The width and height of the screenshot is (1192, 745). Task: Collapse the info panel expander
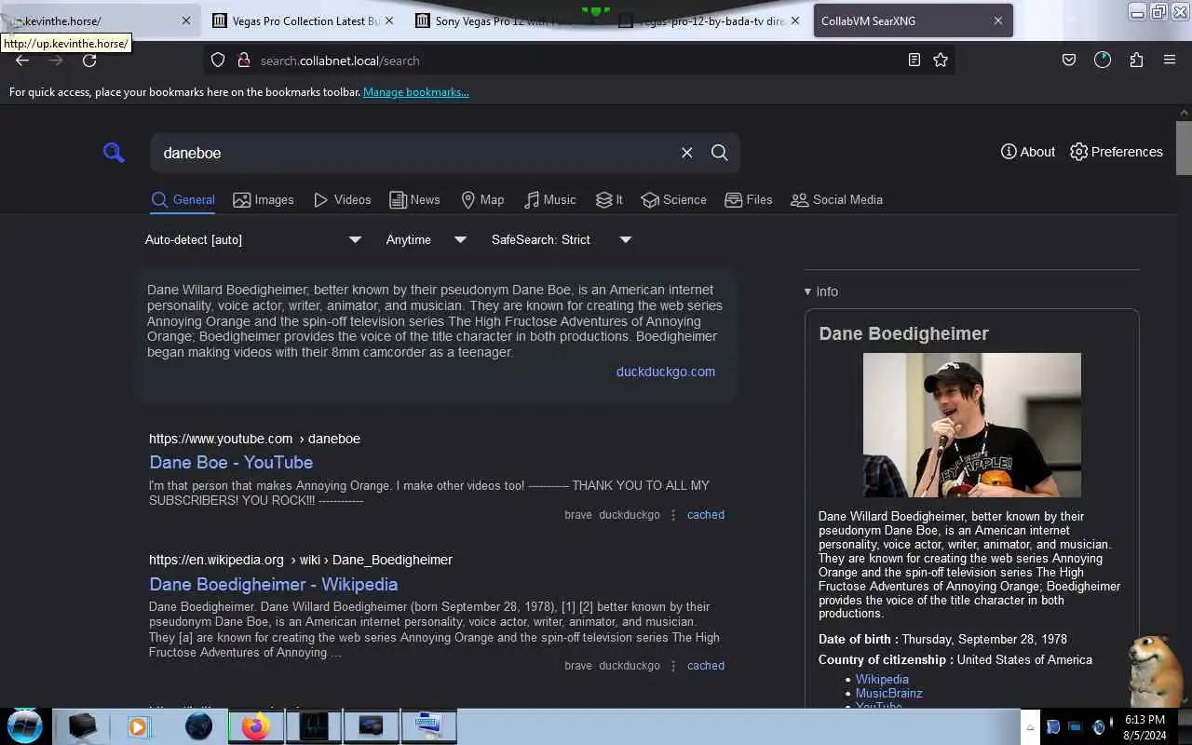(x=821, y=291)
